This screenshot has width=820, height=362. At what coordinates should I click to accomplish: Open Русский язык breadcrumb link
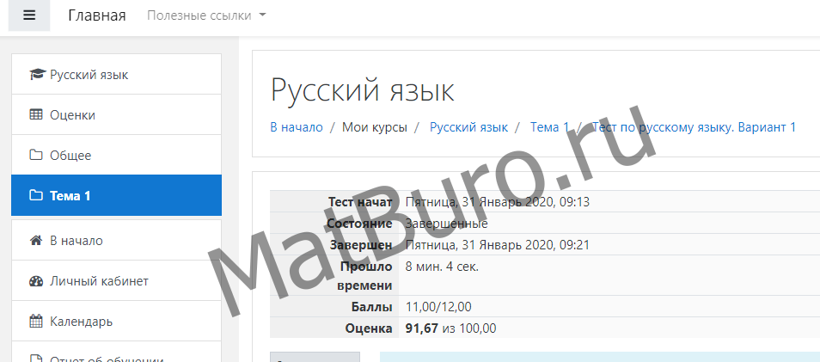coord(468,127)
